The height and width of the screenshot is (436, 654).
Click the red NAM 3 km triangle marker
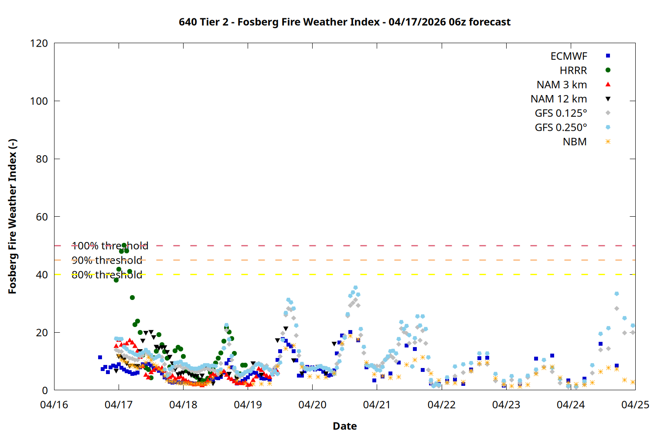point(608,84)
